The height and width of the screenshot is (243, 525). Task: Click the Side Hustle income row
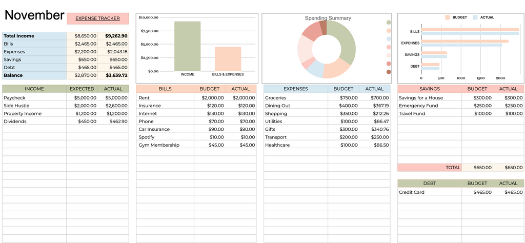[66, 106]
